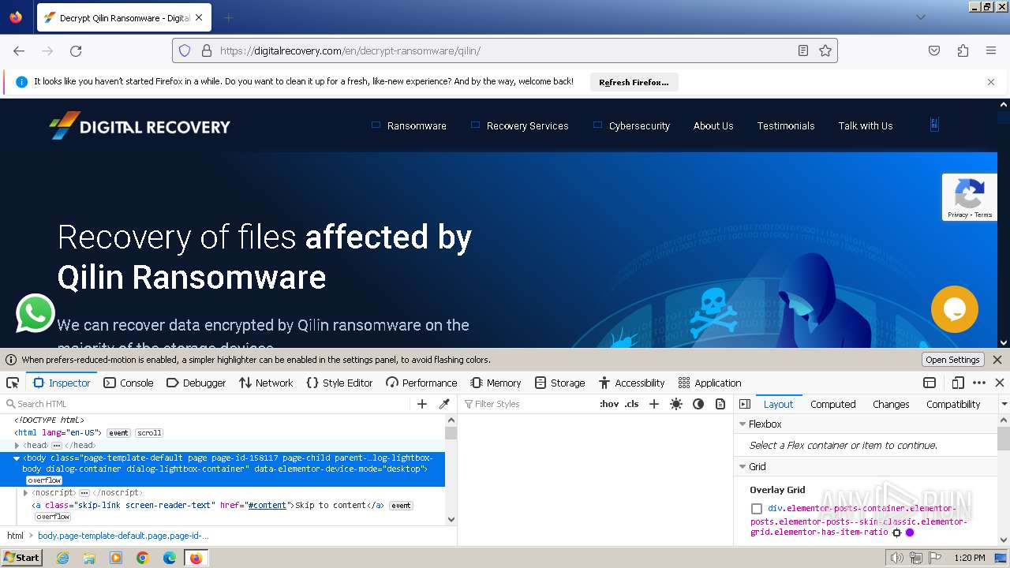Toggle the three-pane inspector view

pyautogui.click(x=745, y=404)
